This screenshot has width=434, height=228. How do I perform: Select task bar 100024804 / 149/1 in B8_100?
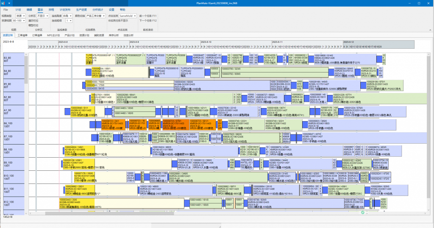tap(107, 151)
